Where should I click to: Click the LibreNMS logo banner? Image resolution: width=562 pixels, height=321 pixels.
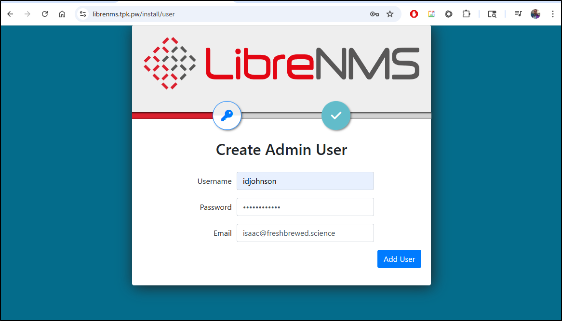point(281,64)
